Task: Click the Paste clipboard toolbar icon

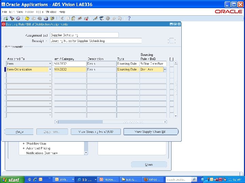Action: (73, 19)
